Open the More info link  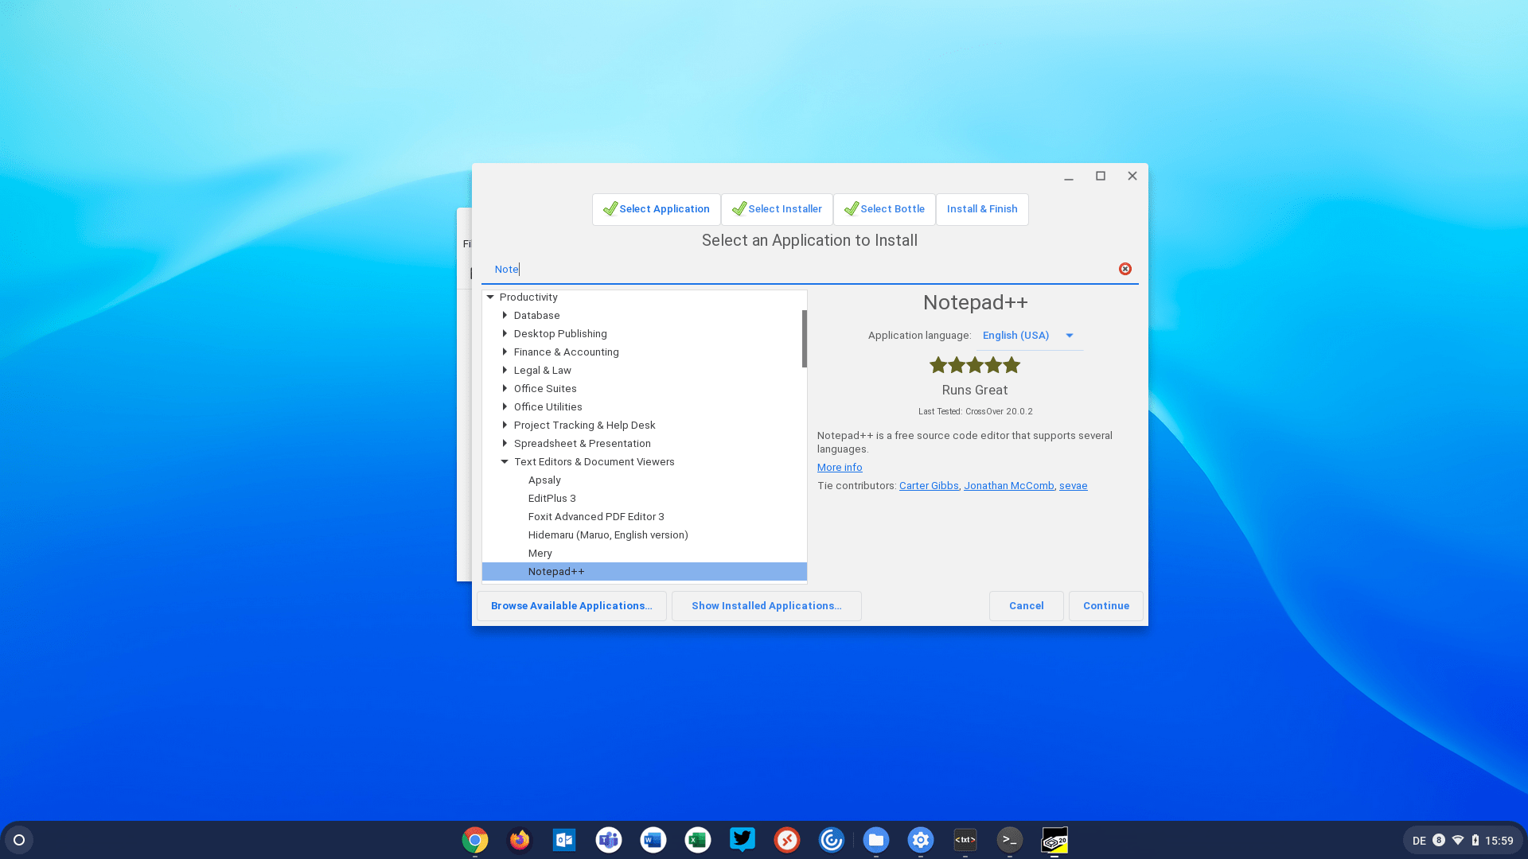[840, 468]
